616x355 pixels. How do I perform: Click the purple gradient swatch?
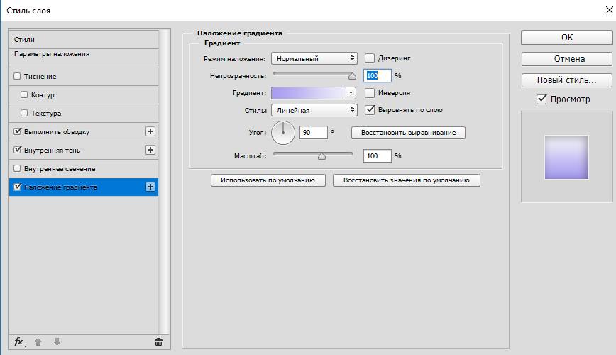pyautogui.click(x=309, y=93)
